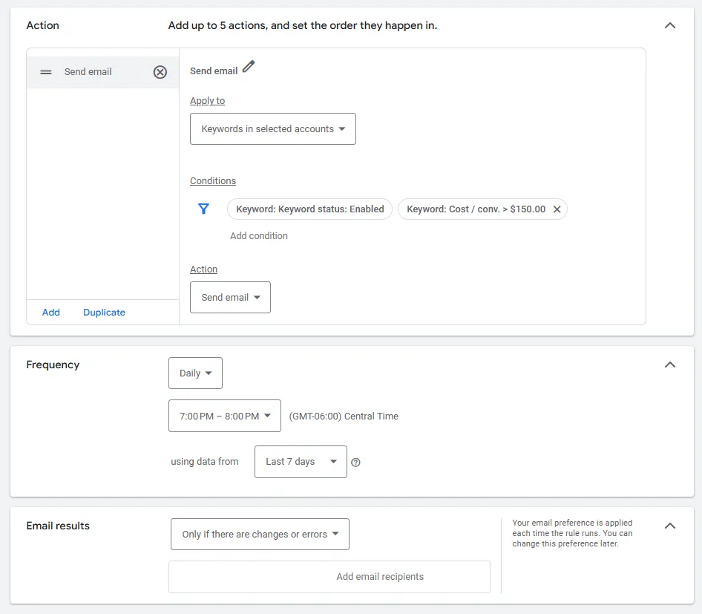Remove the Send email action from the list
The image size is (702, 614).
pos(160,72)
